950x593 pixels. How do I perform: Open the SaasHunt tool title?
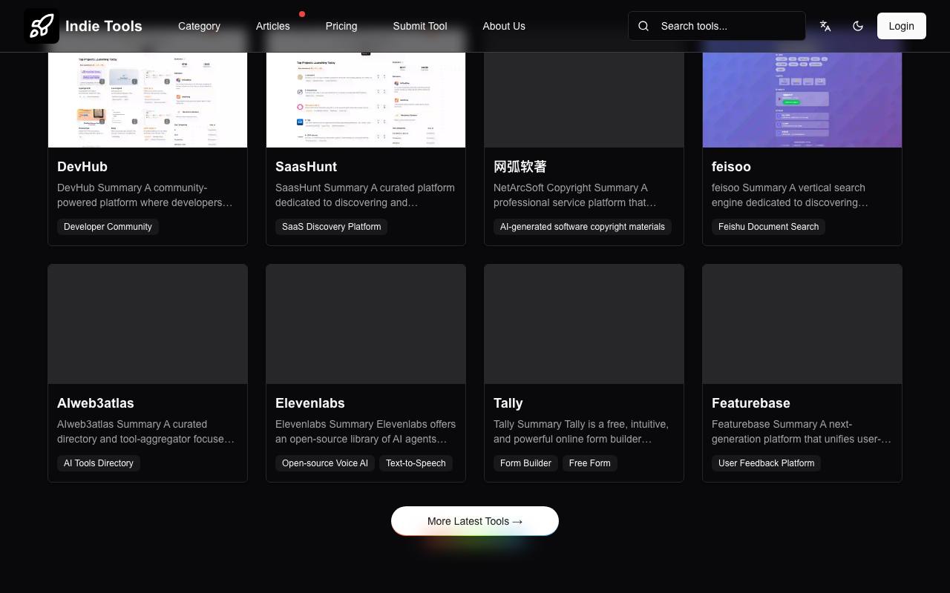coord(306,167)
